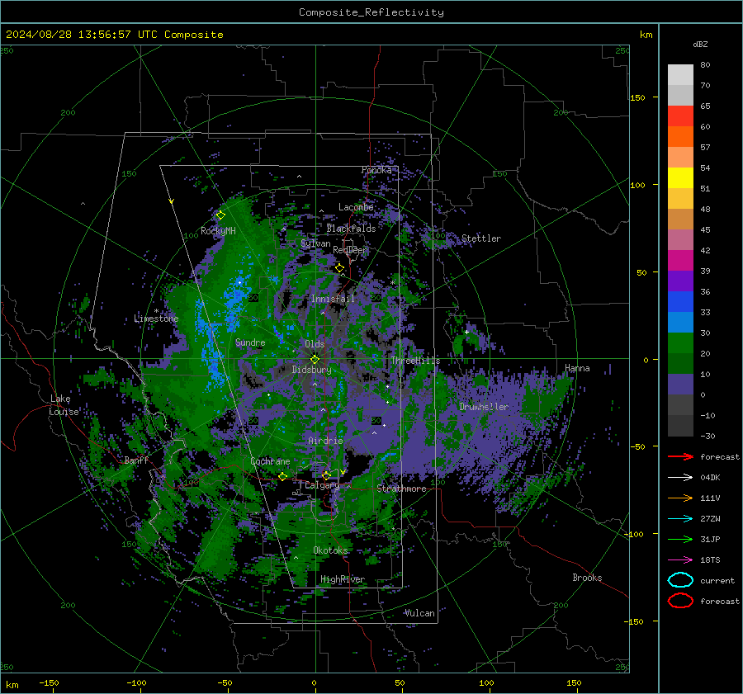The image size is (743, 694).
Task: Click the red forecast arrow in legend
Action: (x=680, y=456)
